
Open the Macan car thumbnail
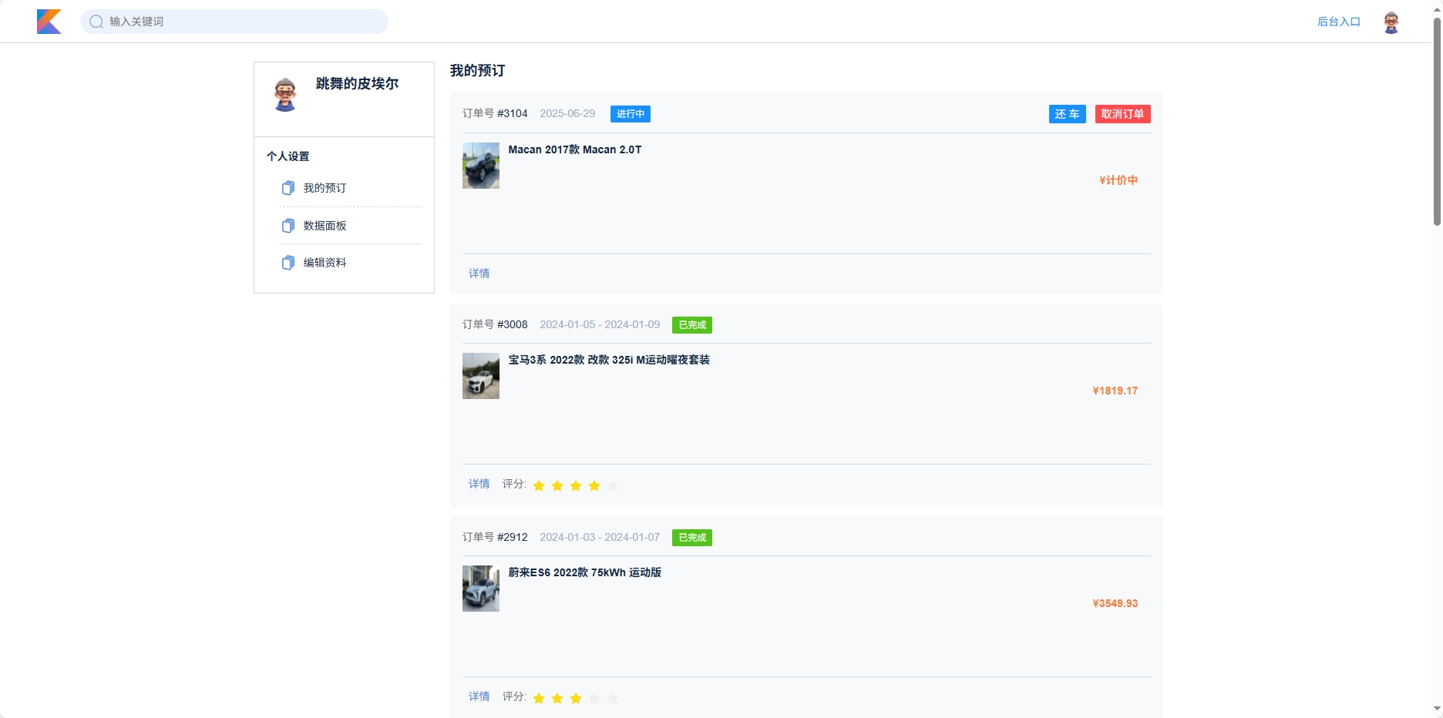pyautogui.click(x=481, y=166)
